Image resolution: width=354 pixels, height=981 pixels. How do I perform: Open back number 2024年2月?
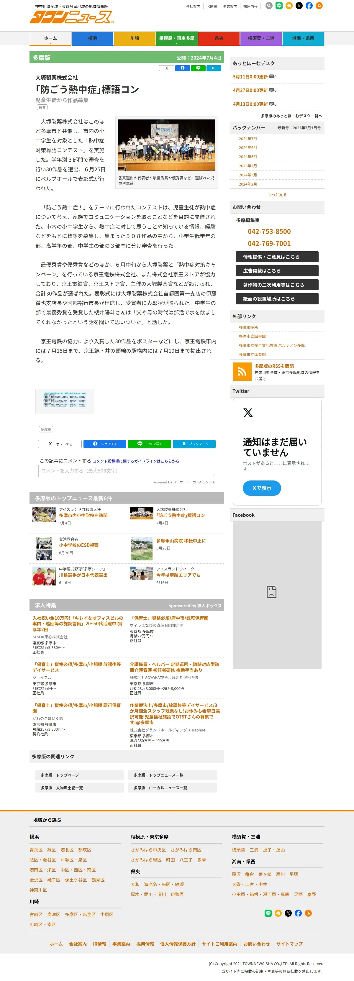(x=248, y=184)
